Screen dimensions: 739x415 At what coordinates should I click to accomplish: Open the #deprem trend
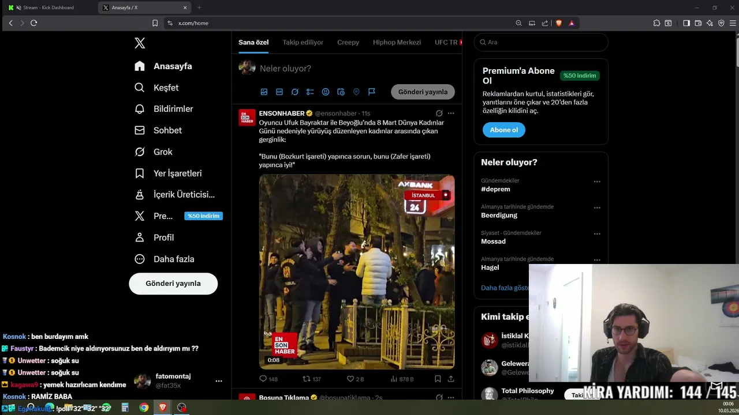495,189
